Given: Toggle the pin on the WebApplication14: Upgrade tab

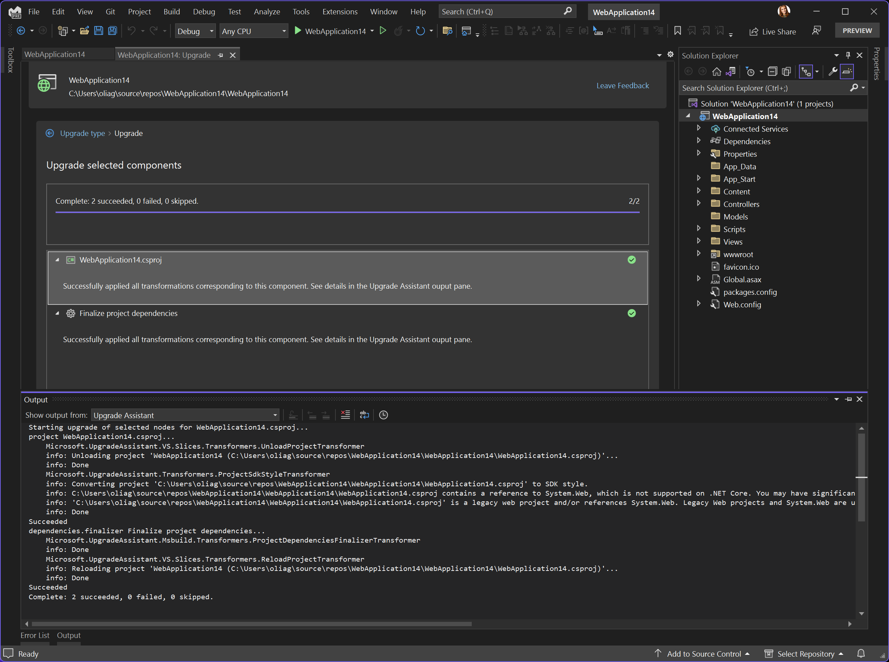Looking at the screenshot, I should click(x=220, y=55).
